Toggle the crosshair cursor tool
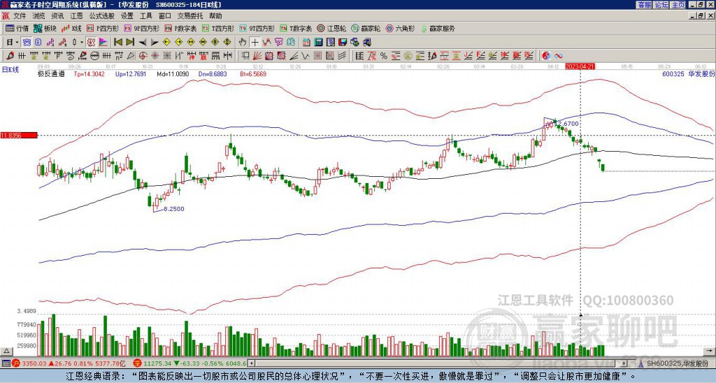Image resolution: width=716 pixels, height=383 pixels. click(255, 43)
